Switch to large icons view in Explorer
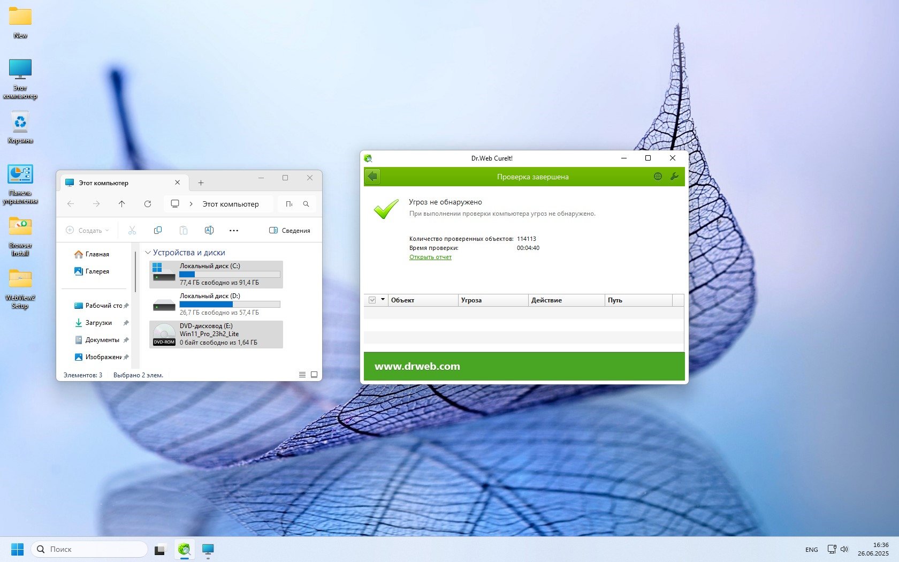 314,375
